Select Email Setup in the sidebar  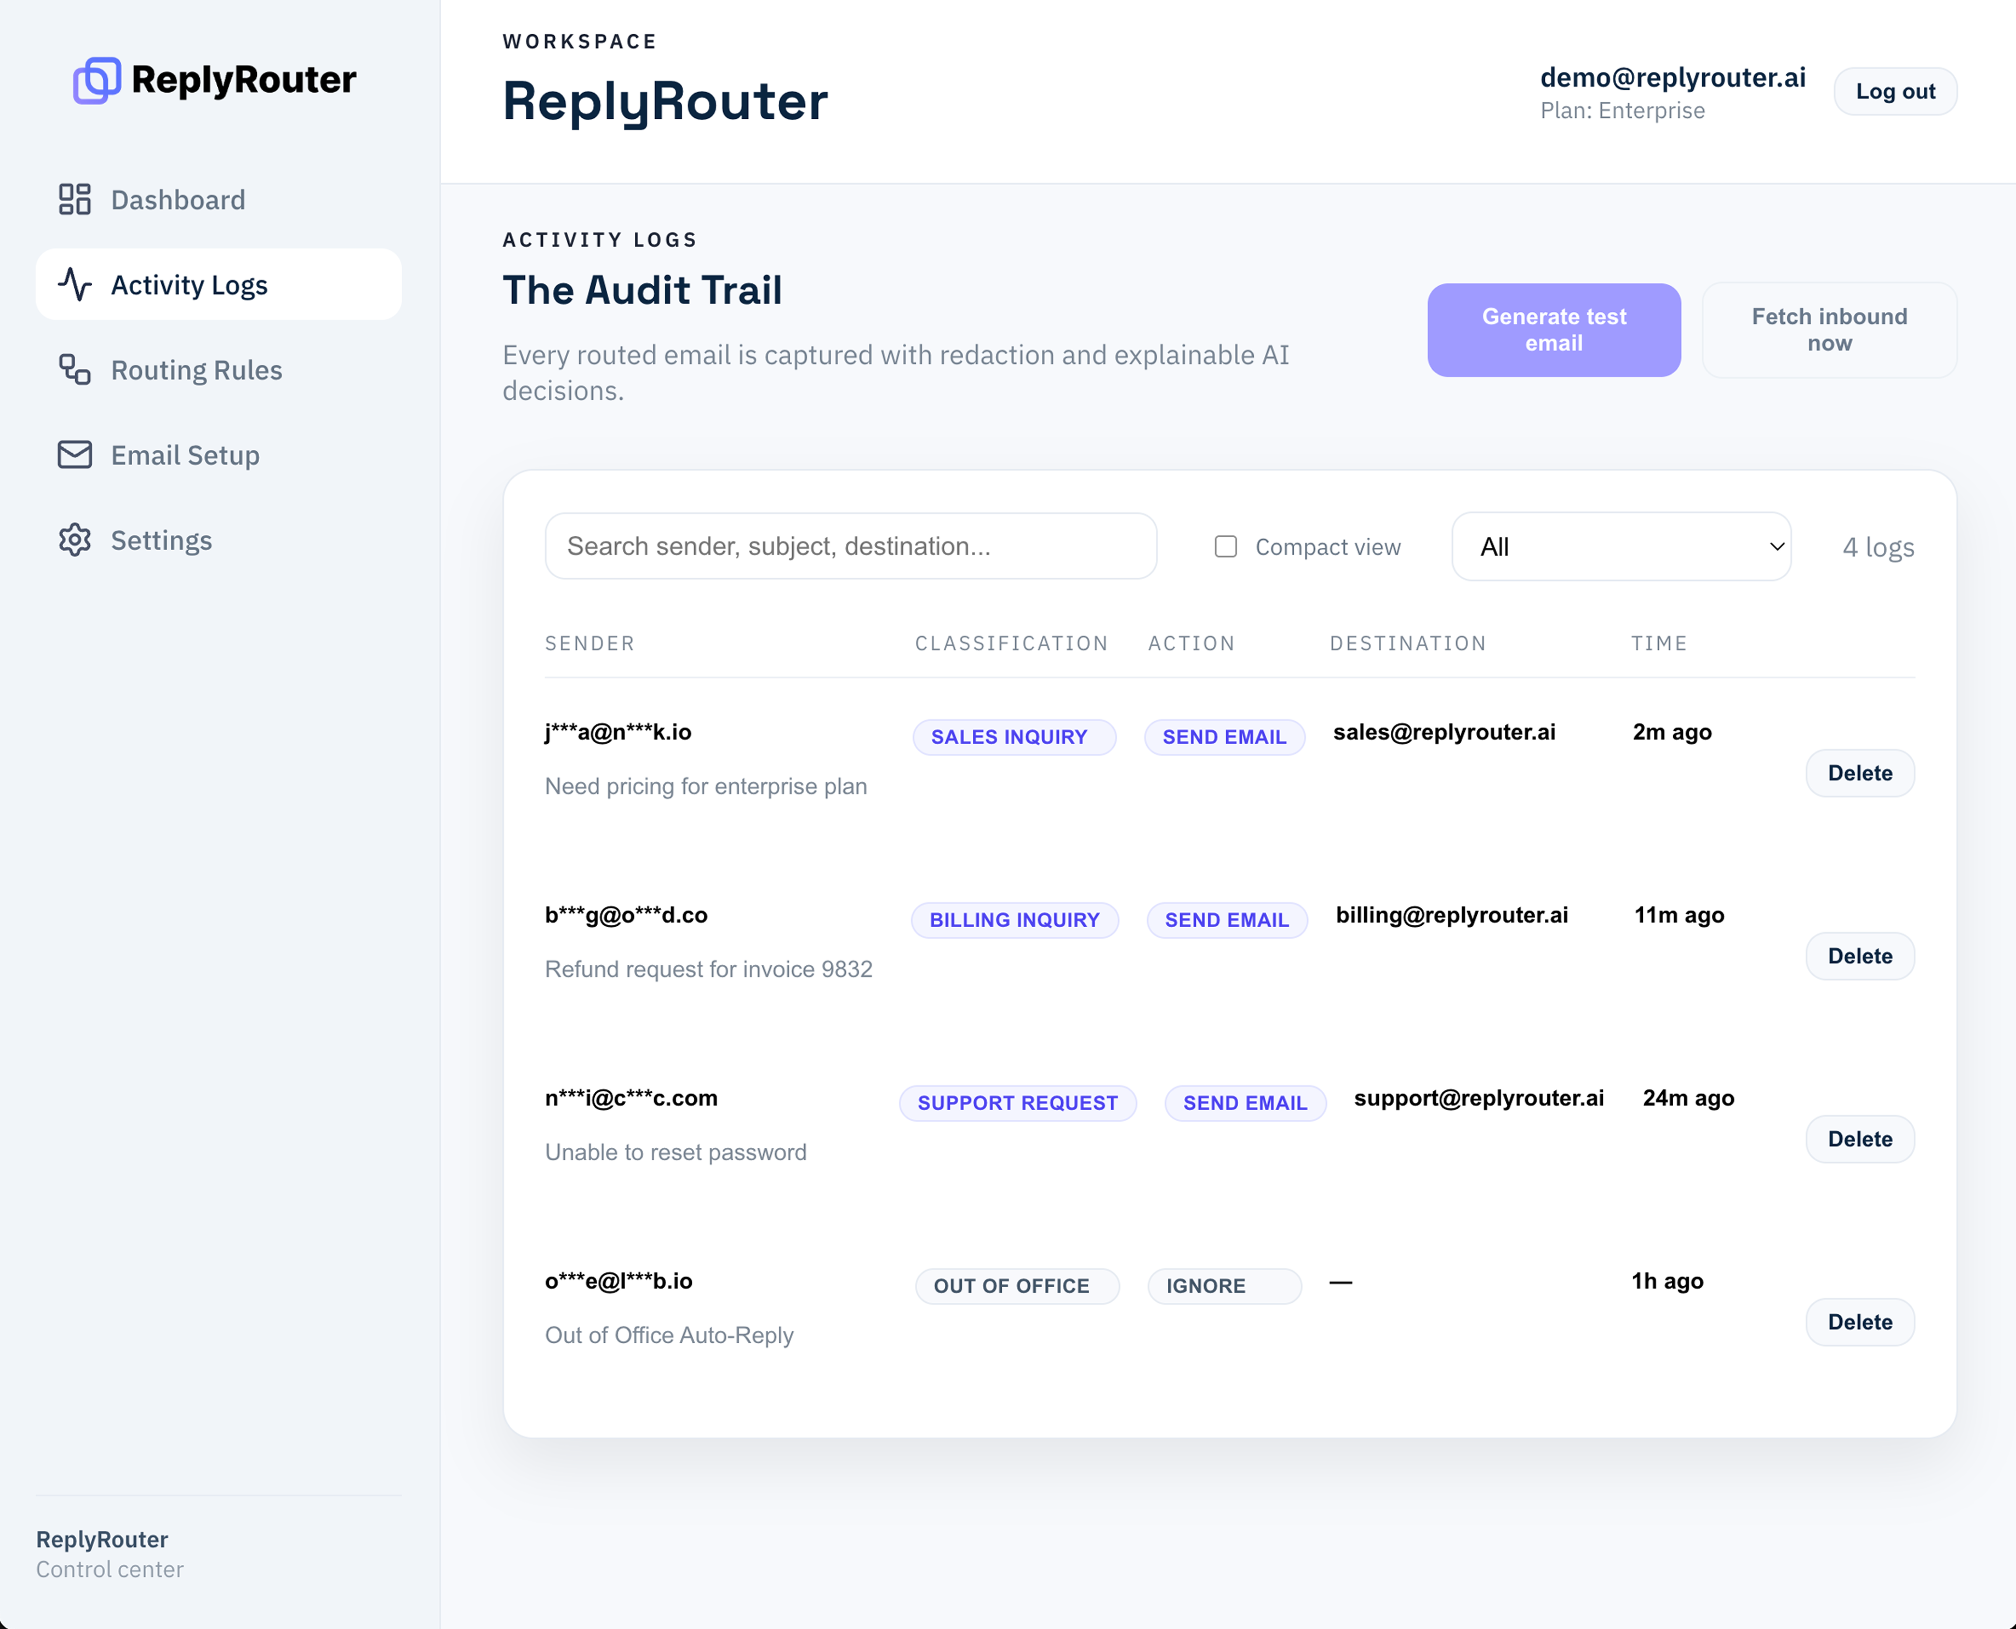185,455
